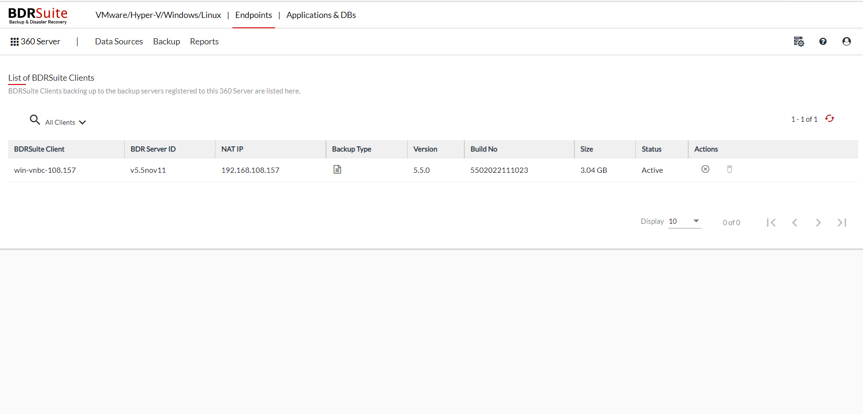
Task: Click the 1 - 1 of 1 count
Action: pyautogui.click(x=804, y=119)
